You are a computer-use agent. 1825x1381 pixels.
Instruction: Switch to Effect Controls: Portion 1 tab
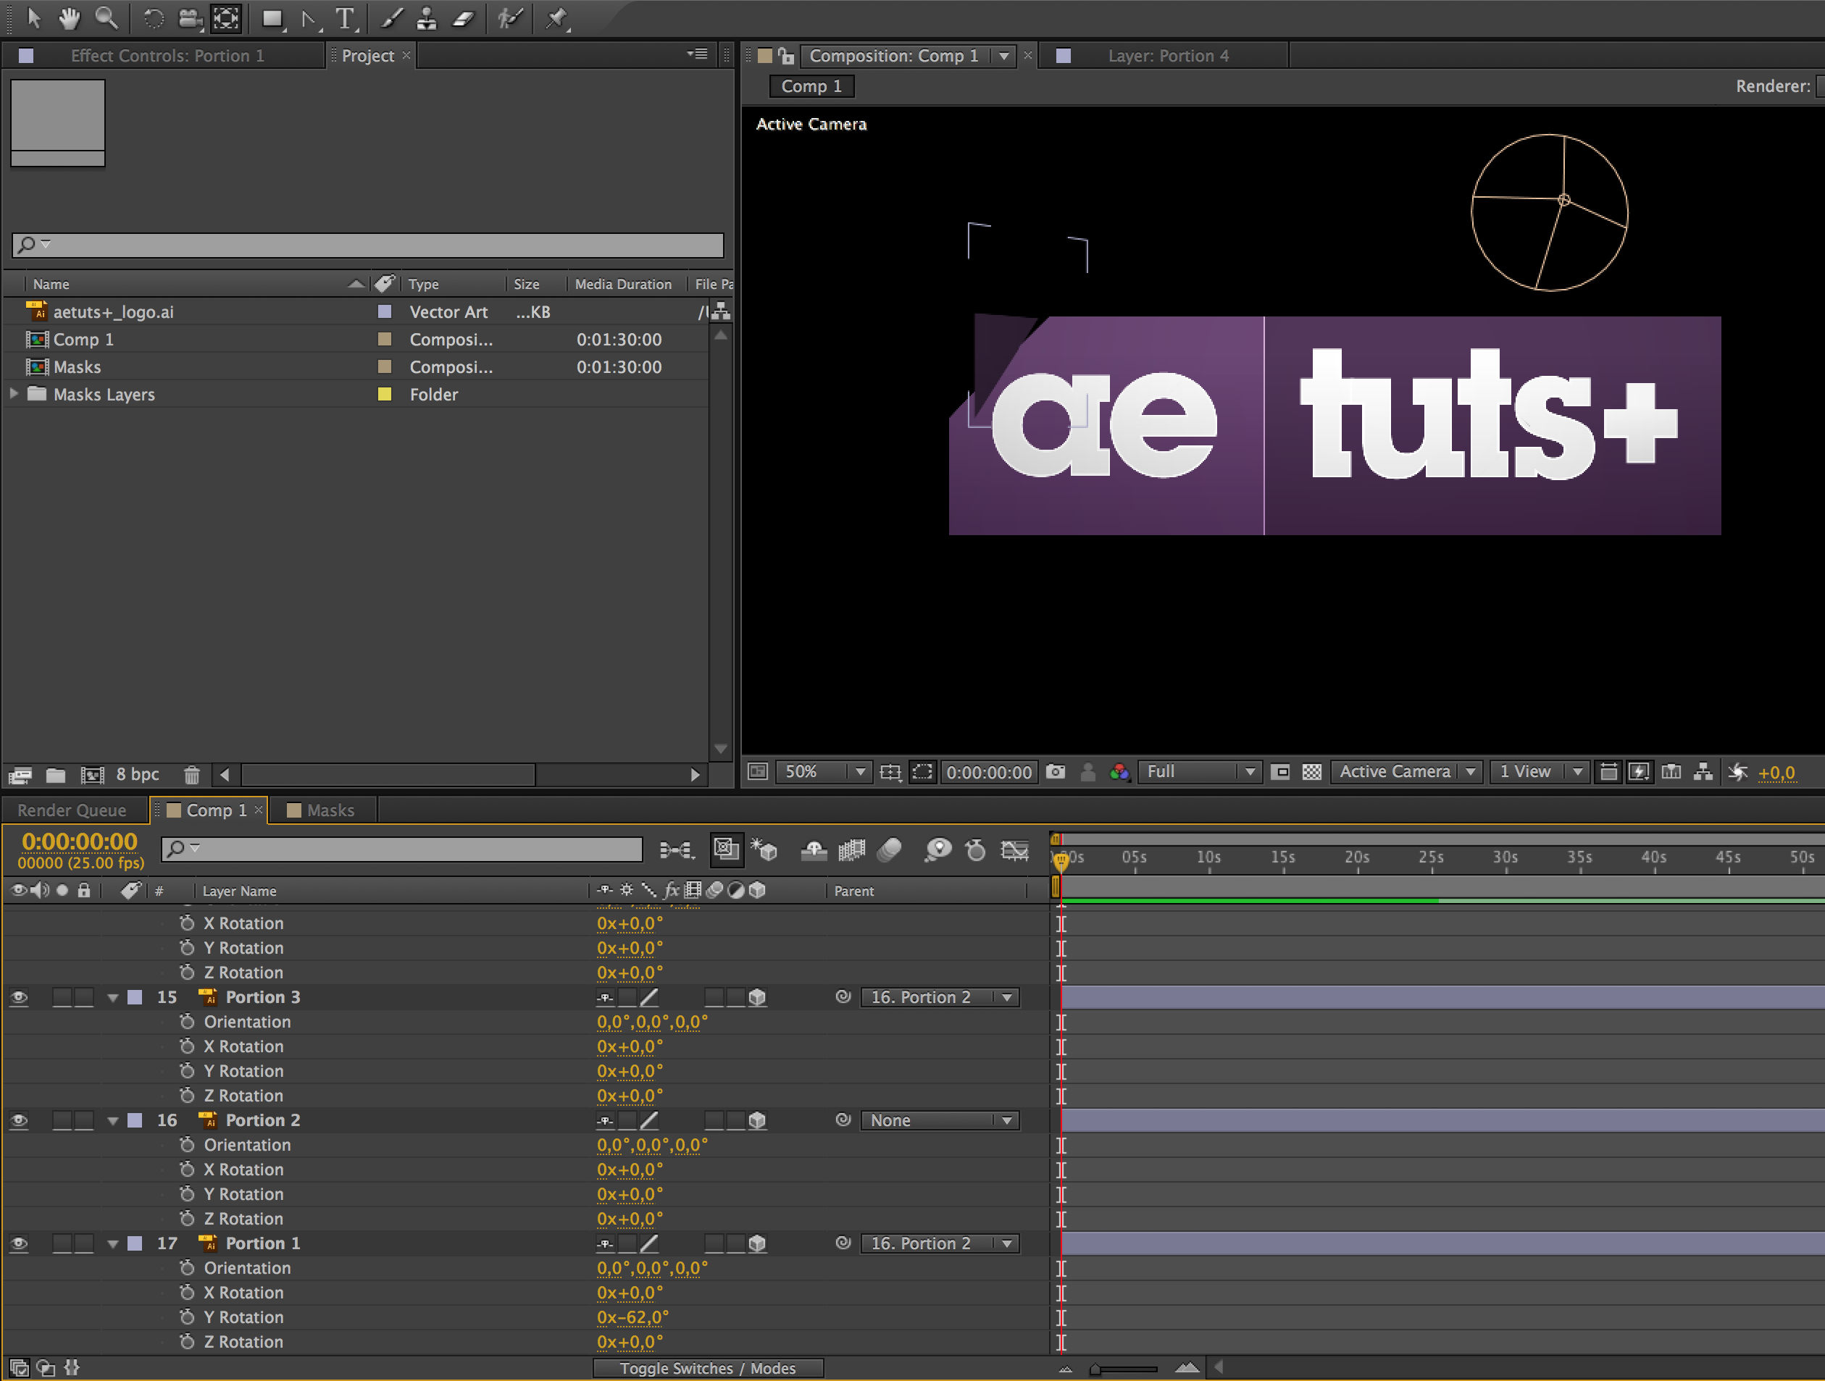click(167, 55)
